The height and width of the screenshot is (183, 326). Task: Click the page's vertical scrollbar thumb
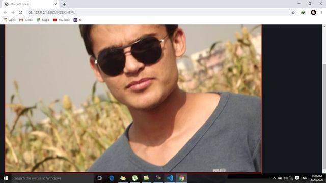click(x=324, y=116)
